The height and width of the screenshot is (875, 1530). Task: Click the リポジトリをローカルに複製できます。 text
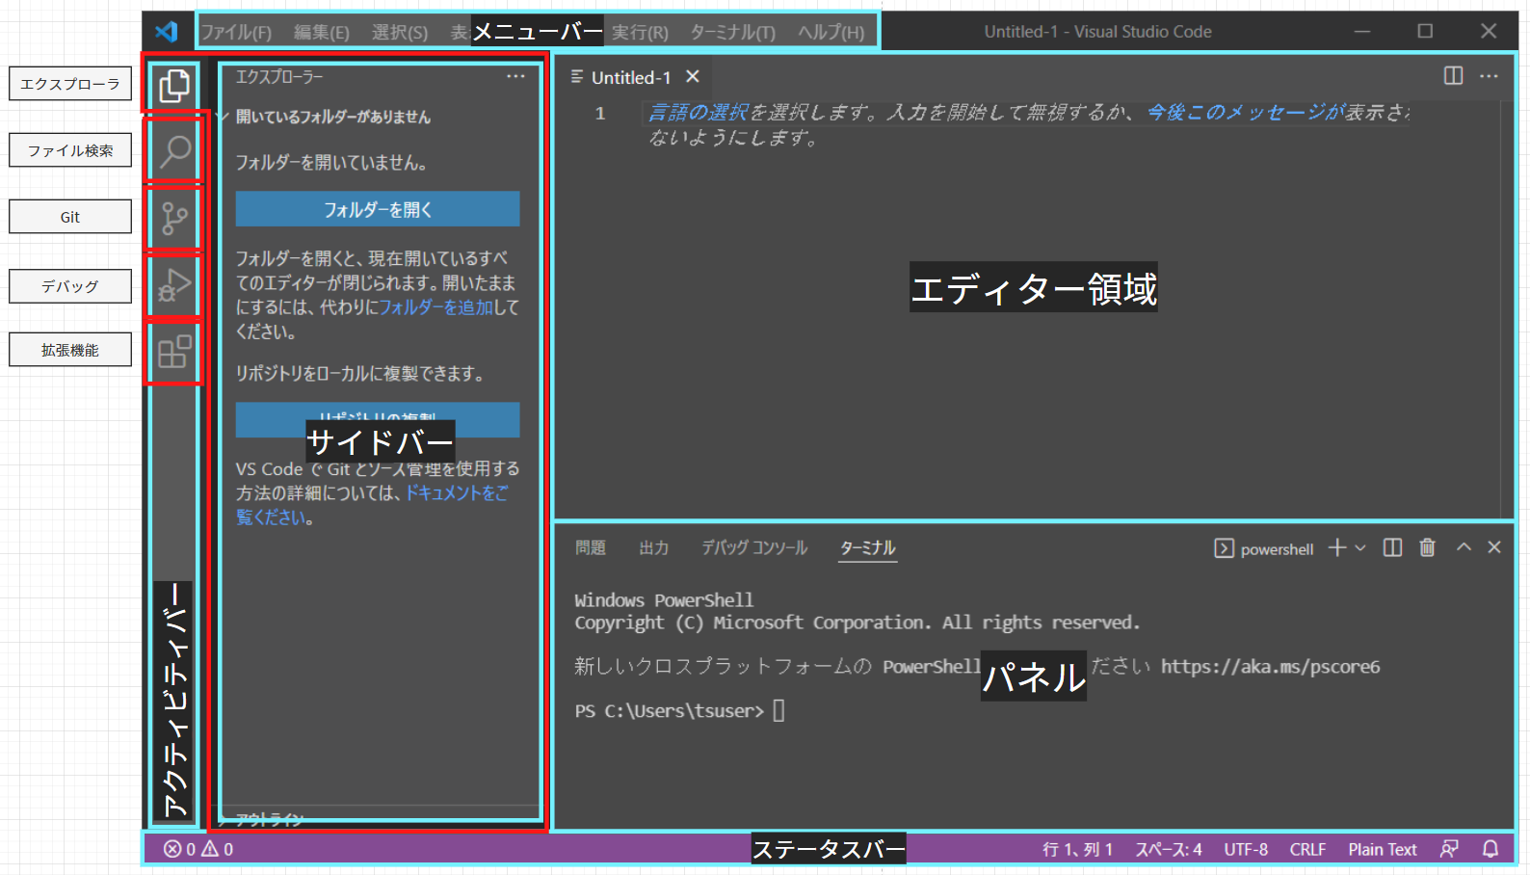tap(360, 374)
